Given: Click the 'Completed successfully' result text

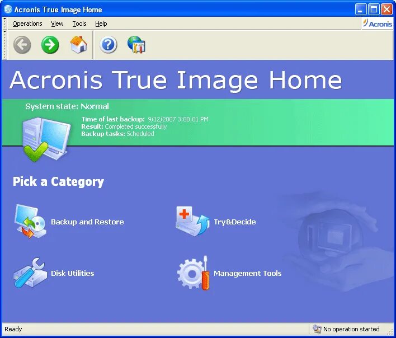Looking at the screenshot, I should point(135,126).
